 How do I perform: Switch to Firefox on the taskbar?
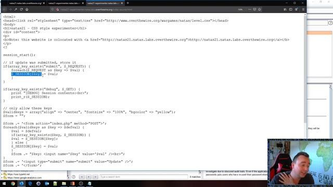[21, 183]
